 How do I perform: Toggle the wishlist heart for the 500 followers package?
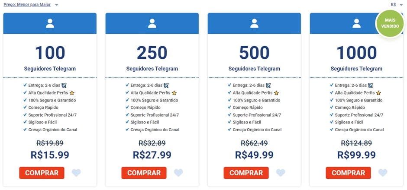click(281, 173)
